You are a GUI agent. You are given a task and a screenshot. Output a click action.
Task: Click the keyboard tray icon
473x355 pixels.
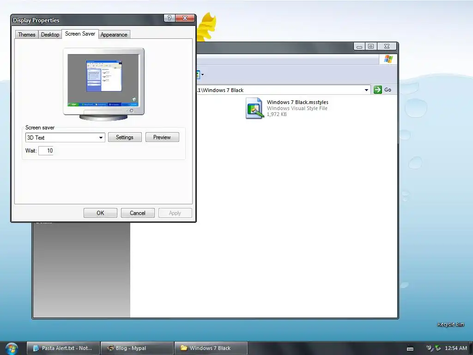410,349
